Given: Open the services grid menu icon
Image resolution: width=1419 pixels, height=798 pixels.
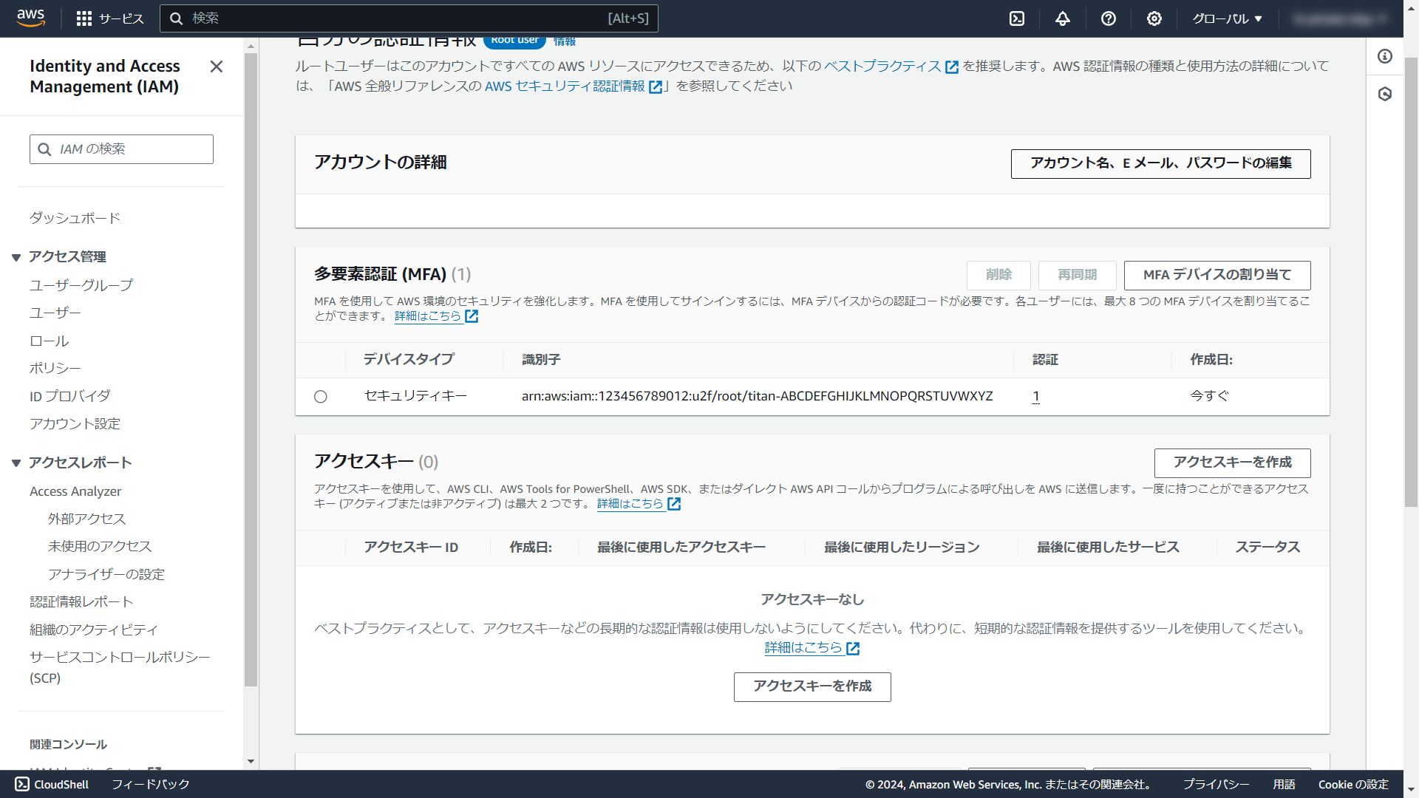Looking at the screenshot, I should point(84,18).
